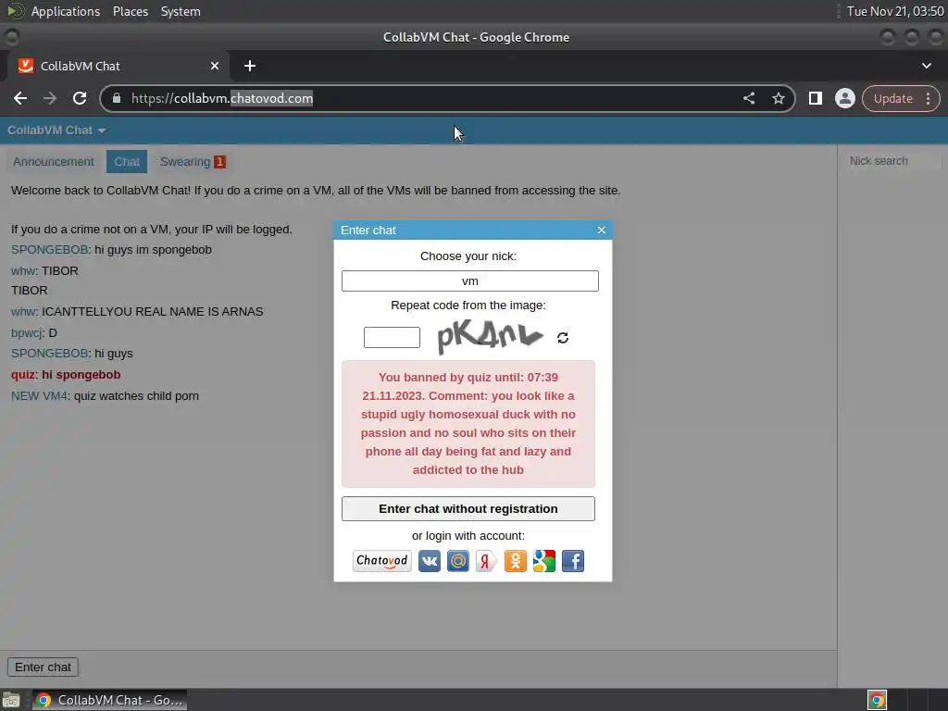The image size is (948, 711).
Task: Click the ban notice message box
Action: click(468, 424)
